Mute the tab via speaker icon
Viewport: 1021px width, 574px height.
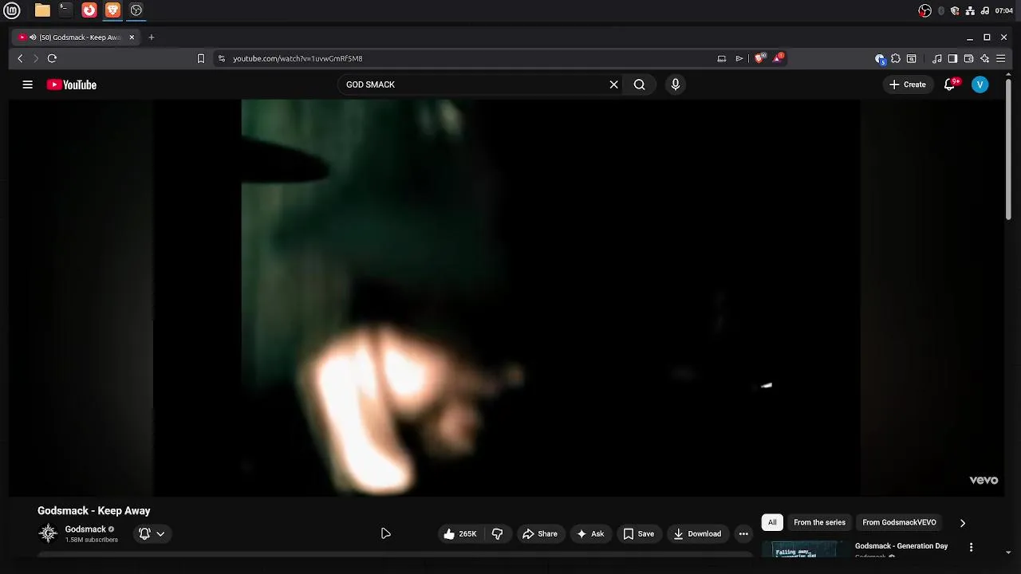coord(33,37)
